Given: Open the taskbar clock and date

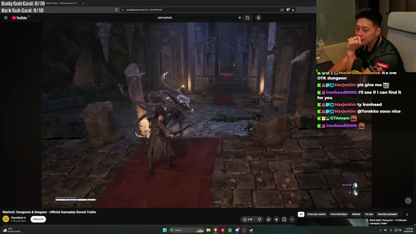Looking at the screenshot, I should [408, 230].
